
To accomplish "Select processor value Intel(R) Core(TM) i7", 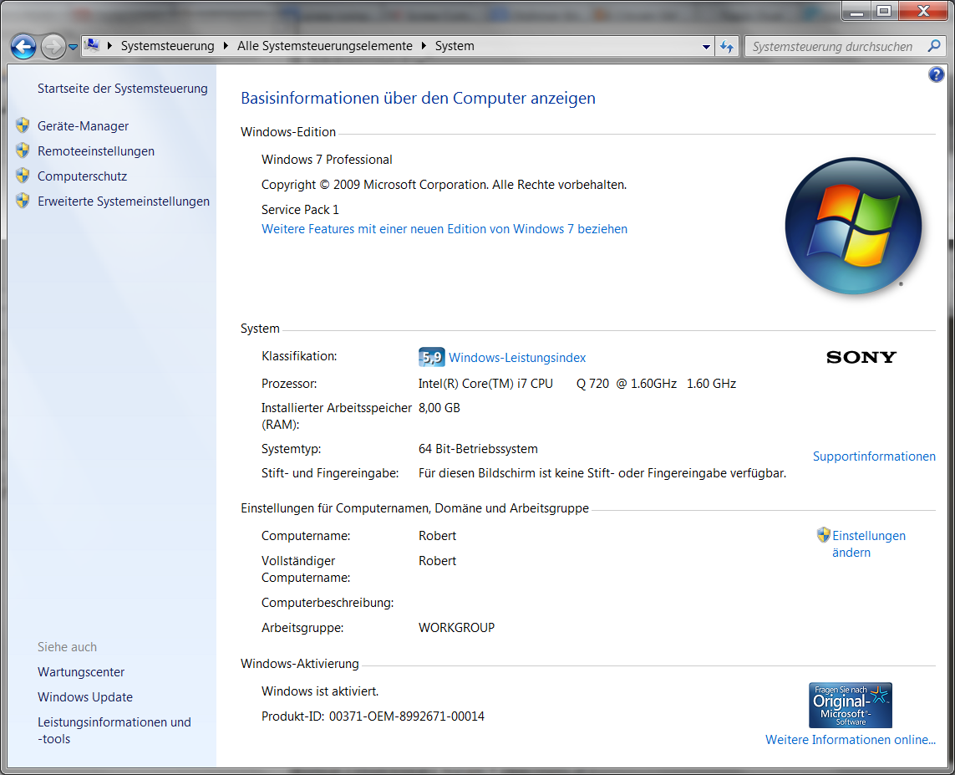I will (x=577, y=384).
